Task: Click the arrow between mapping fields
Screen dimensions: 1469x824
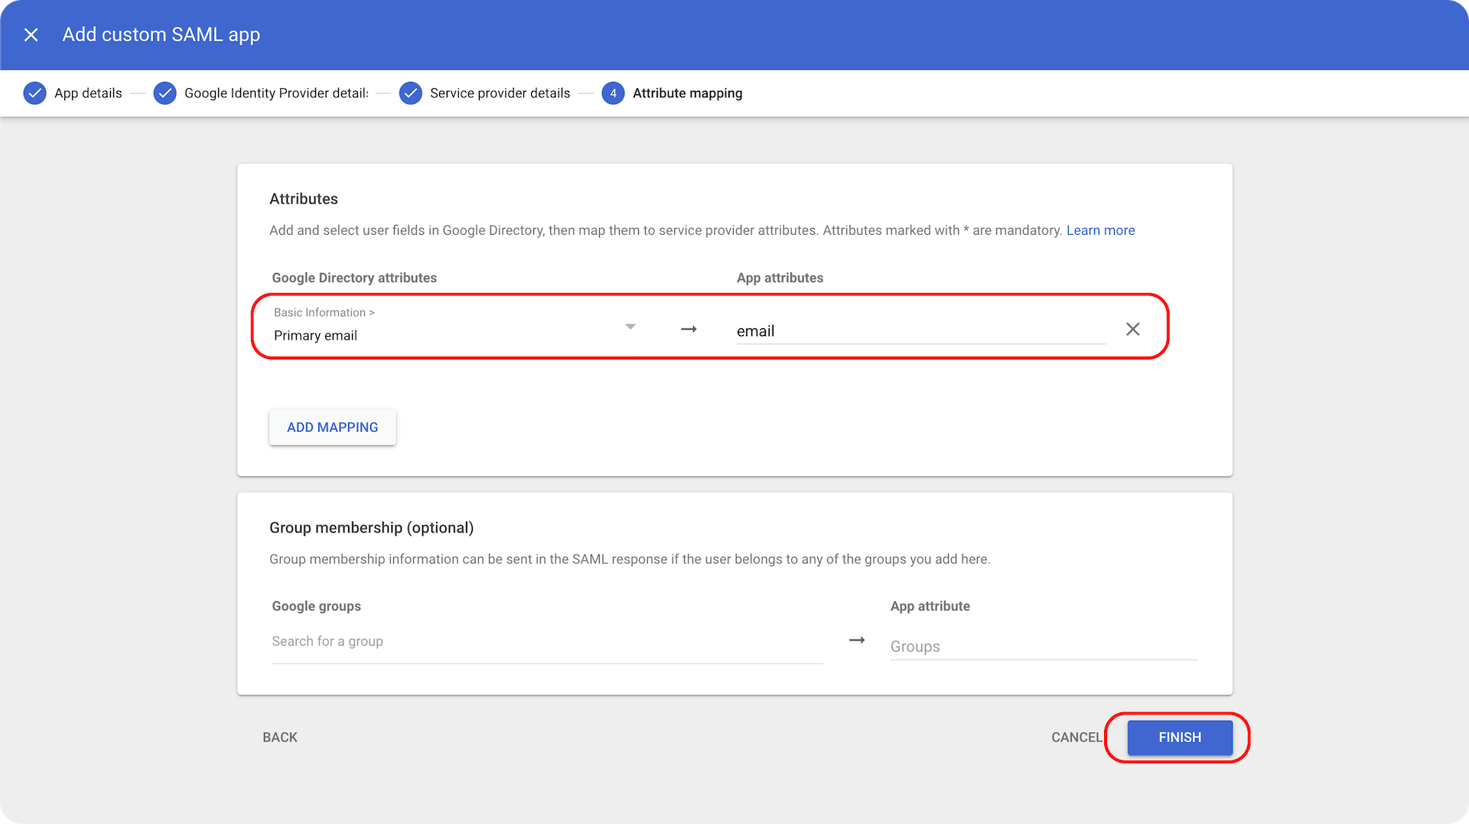Action: [689, 329]
